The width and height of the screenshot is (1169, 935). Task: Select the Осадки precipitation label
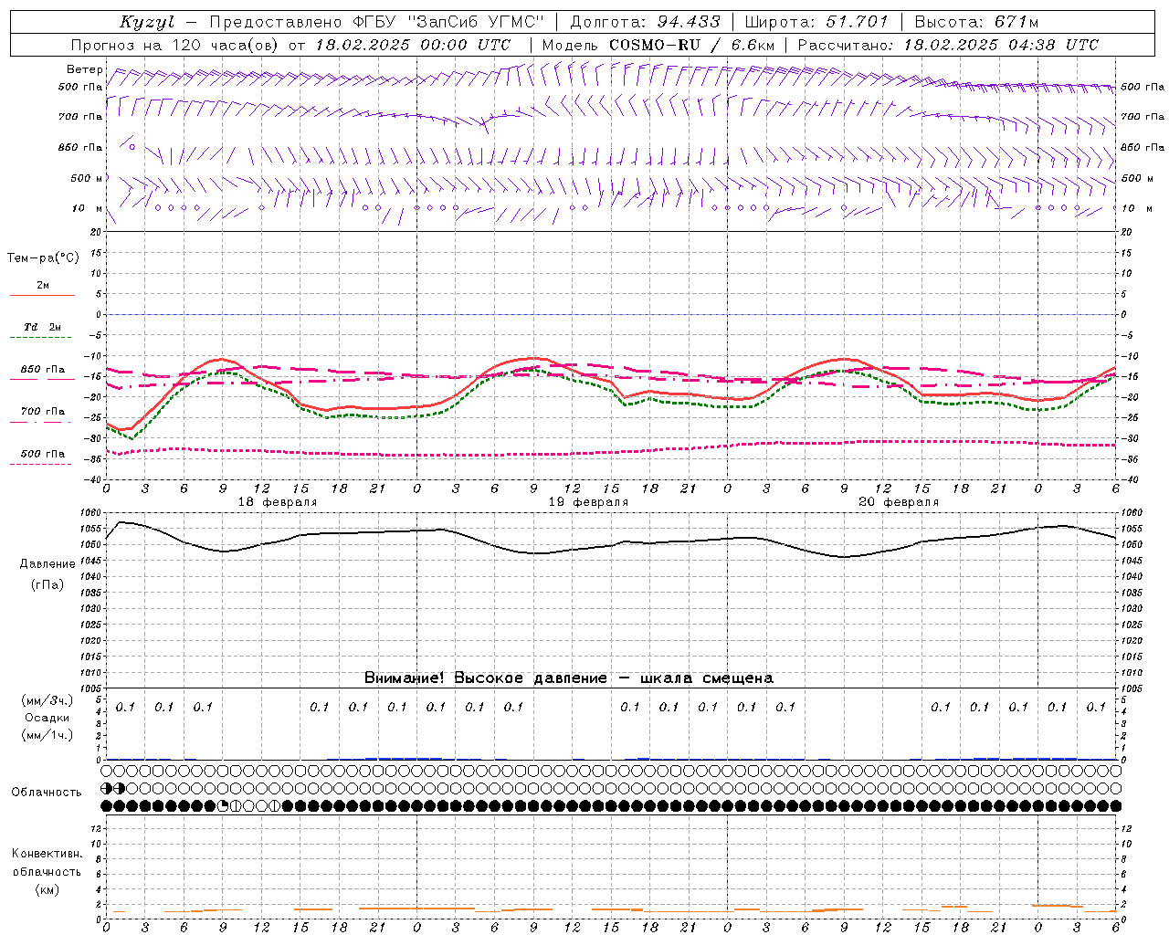click(x=47, y=718)
